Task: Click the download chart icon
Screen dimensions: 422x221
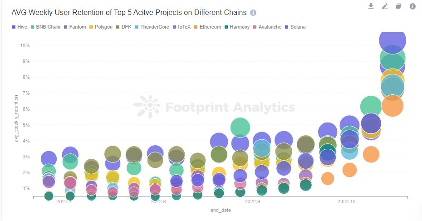Action: pos(371,6)
